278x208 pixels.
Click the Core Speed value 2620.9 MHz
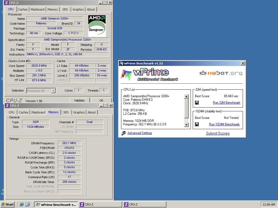click(39, 66)
